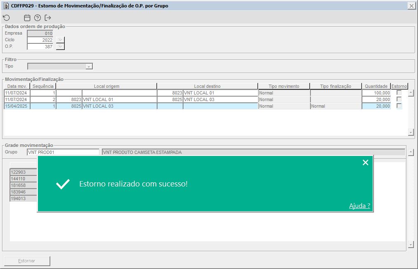Tick Estorno checkbox for sequence 2 row
Screen dimensions: 418x269
pyautogui.click(x=399, y=99)
